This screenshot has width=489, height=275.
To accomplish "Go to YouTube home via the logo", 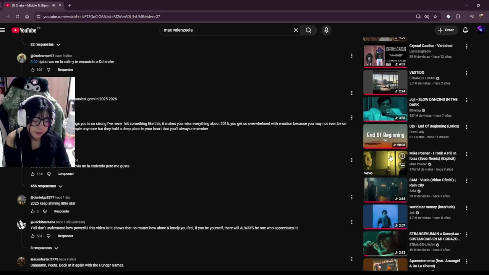I will tap(24, 30).
